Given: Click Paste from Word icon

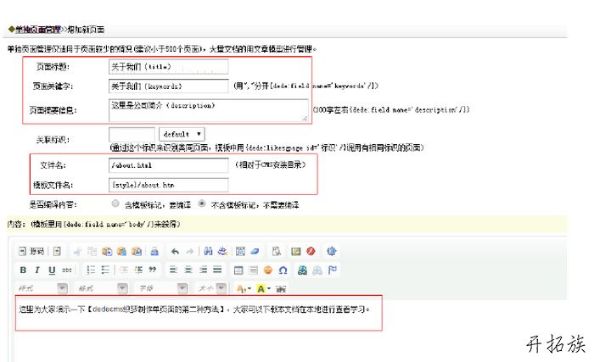Looking at the screenshot, I should tap(137, 251).
